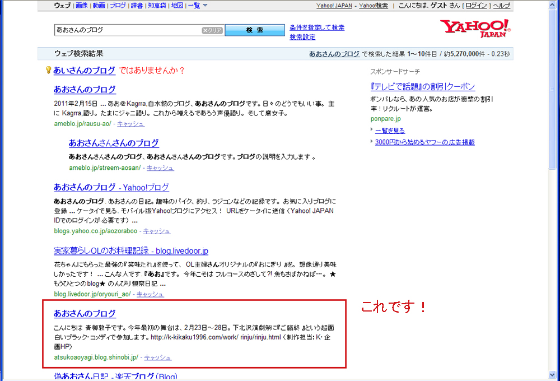Open the 動画 search tab
560x381 pixels.
(99, 6)
